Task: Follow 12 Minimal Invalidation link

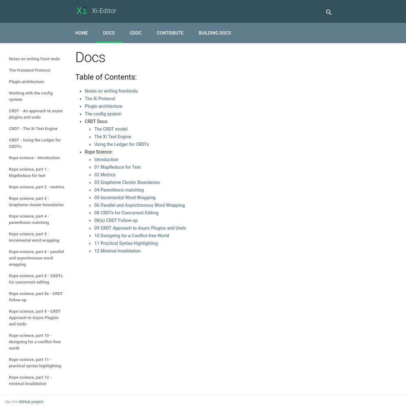Action: [x=117, y=251]
